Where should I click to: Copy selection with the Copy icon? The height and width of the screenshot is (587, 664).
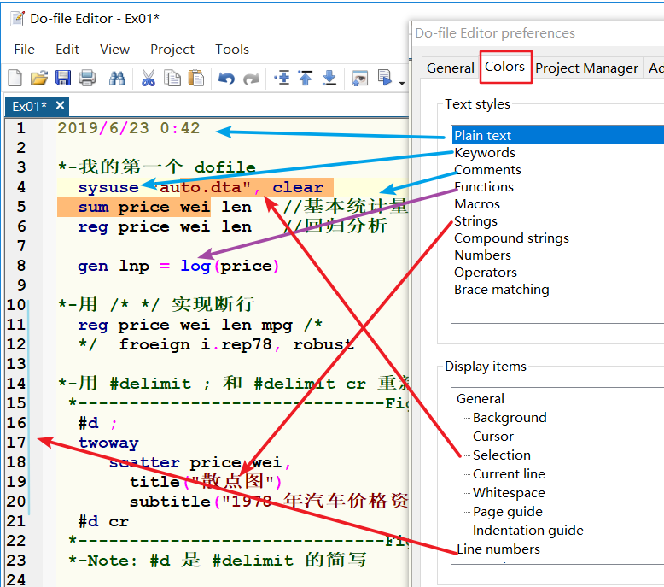click(172, 78)
